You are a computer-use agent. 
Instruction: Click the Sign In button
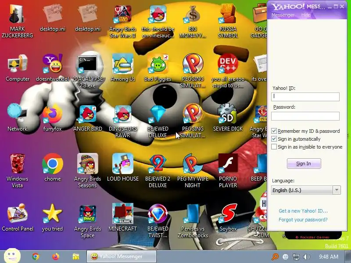point(304,163)
